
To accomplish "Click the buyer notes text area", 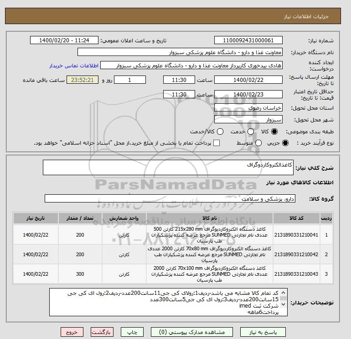I will coord(168,302).
